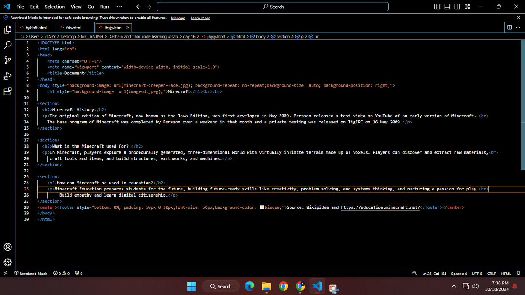This screenshot has height=295, width=525.
Task: Change encoding via UTF-8
Action: 477,274
